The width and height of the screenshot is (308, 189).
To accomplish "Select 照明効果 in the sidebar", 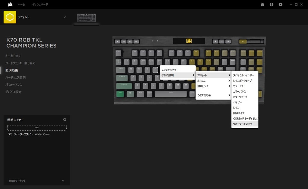I will coord(12,70).
